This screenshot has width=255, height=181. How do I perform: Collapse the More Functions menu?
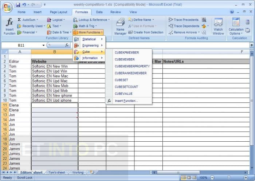(88, 32)
